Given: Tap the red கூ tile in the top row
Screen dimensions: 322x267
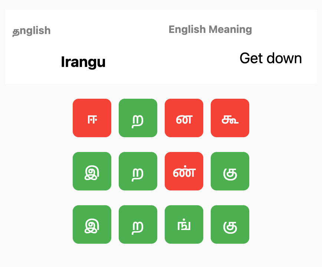Looking at the screenshot, I should [230, 118].
